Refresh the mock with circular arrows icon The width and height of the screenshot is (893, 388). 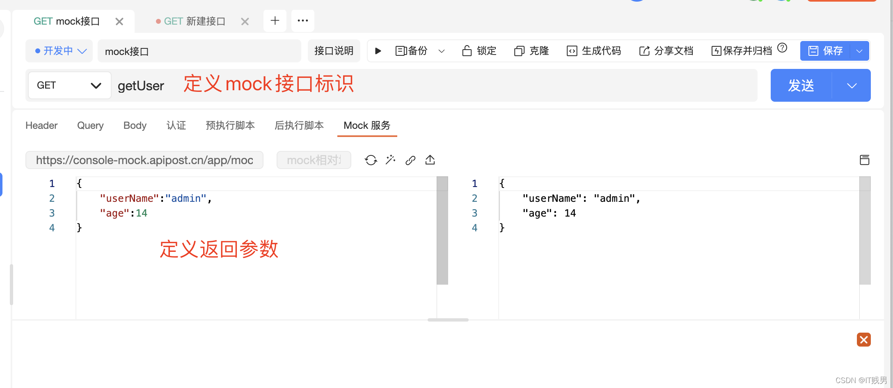pyautogui.click(x=371, y=160)
